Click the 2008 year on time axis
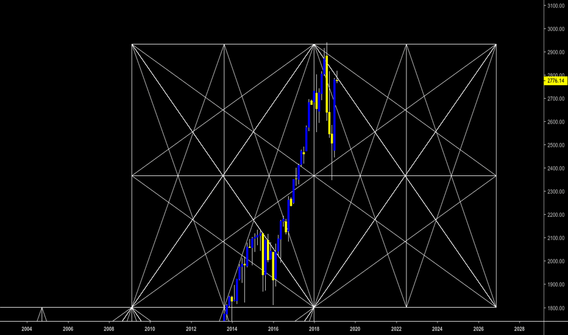 pos(108,329)
